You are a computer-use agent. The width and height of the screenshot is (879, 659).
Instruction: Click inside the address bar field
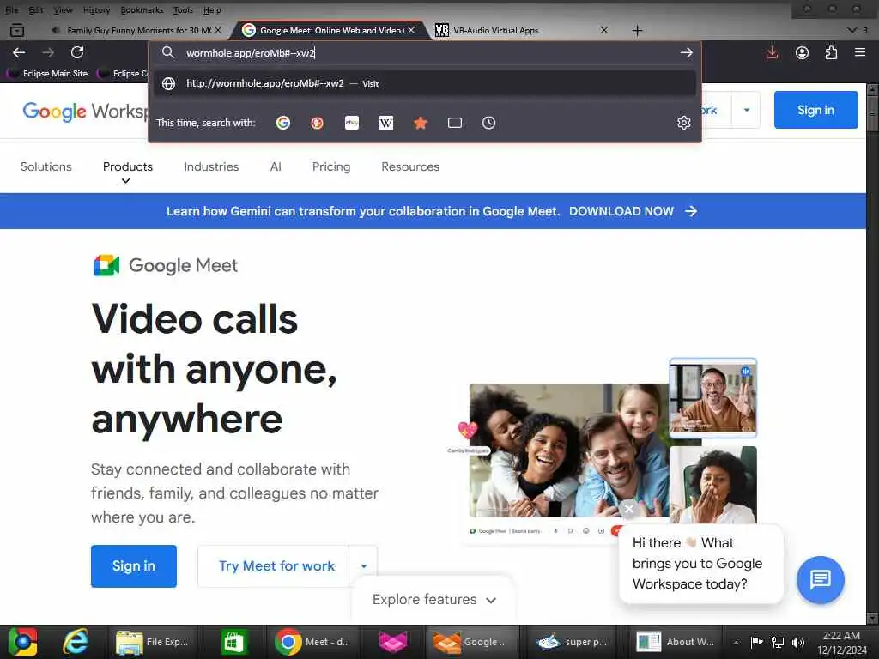tap(426, 52)
